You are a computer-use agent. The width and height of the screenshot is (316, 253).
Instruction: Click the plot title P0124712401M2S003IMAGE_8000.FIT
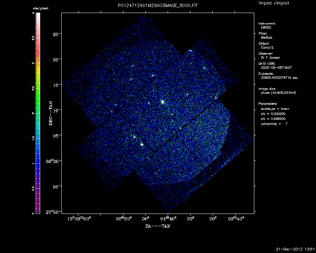click(x=158, y=6)
